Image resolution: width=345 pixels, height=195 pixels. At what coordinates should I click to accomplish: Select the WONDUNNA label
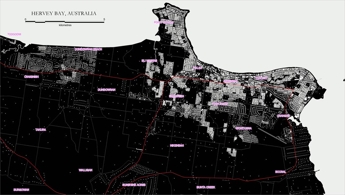tap(244, 128)
